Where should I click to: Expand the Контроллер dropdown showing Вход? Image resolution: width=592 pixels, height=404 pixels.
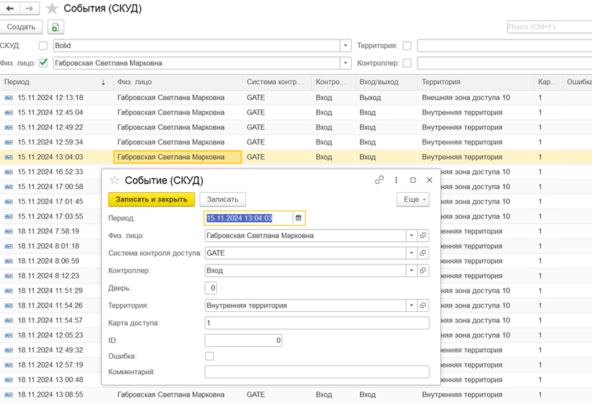coord(412,270)
